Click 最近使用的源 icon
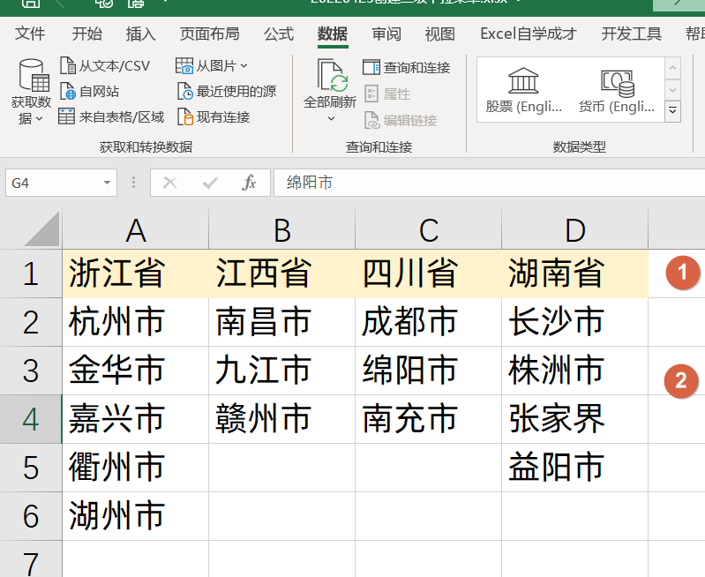 pyautogui.click(x=185, y=91)
